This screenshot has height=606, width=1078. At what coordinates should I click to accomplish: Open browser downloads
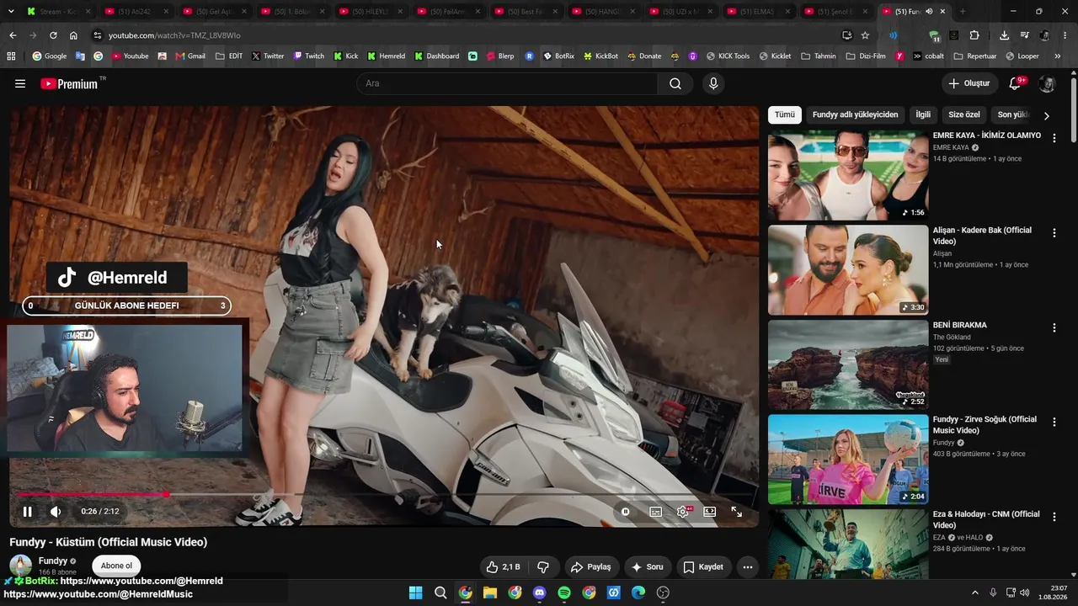coord(1004,35)
